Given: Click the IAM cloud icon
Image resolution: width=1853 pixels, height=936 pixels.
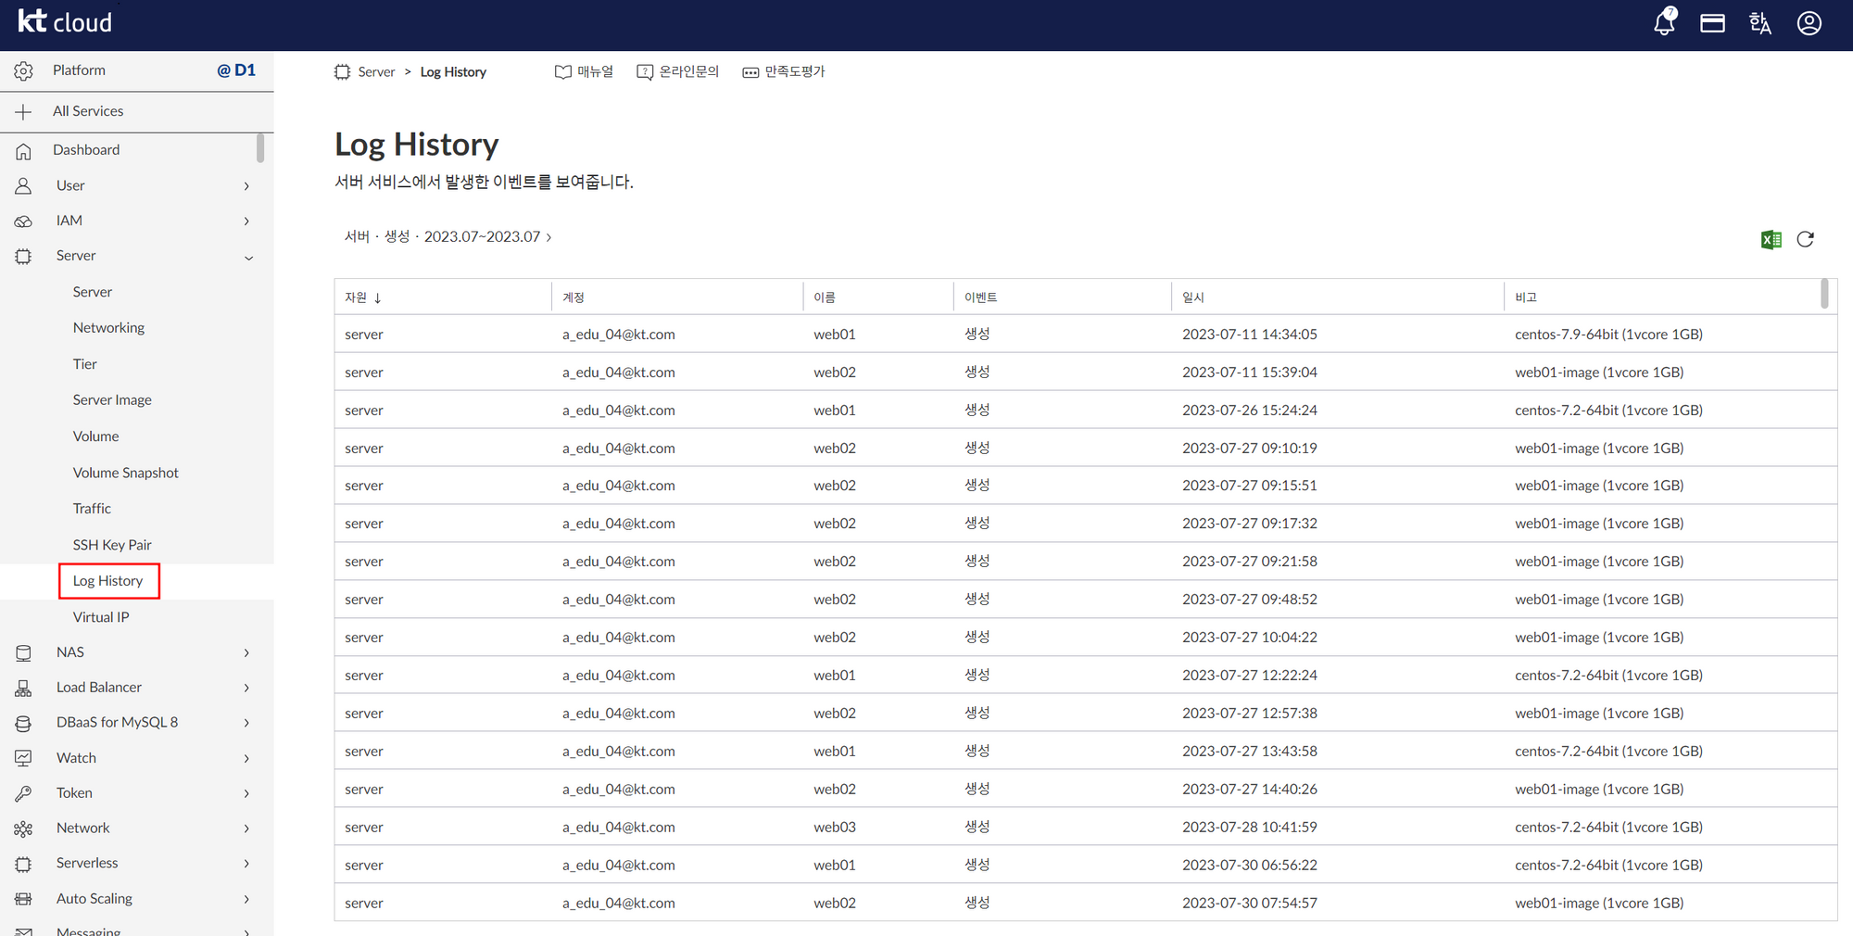Looking at the screenshot, I should click(23, 221).
